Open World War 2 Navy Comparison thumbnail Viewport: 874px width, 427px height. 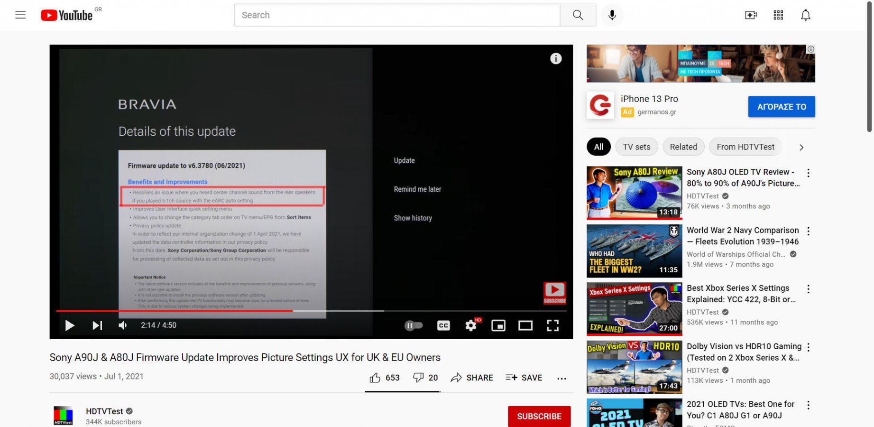point(634,251)
